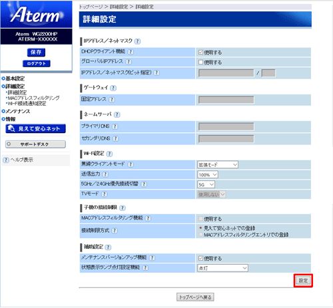Open help icon for グローバルIPアドレス
The height and width of the screenshot is (308, 333).
129,62
